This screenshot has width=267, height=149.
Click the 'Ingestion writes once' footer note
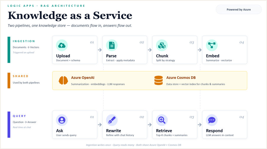coord(133,145)
